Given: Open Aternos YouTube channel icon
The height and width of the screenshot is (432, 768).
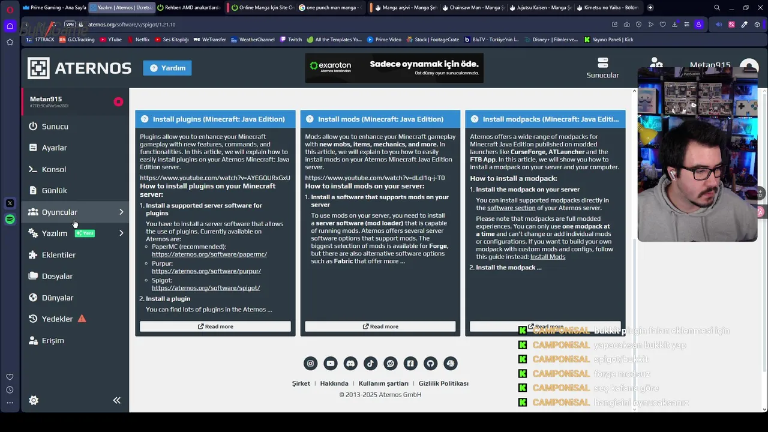Looking at the screenshot, I should (x=331, y=363).
